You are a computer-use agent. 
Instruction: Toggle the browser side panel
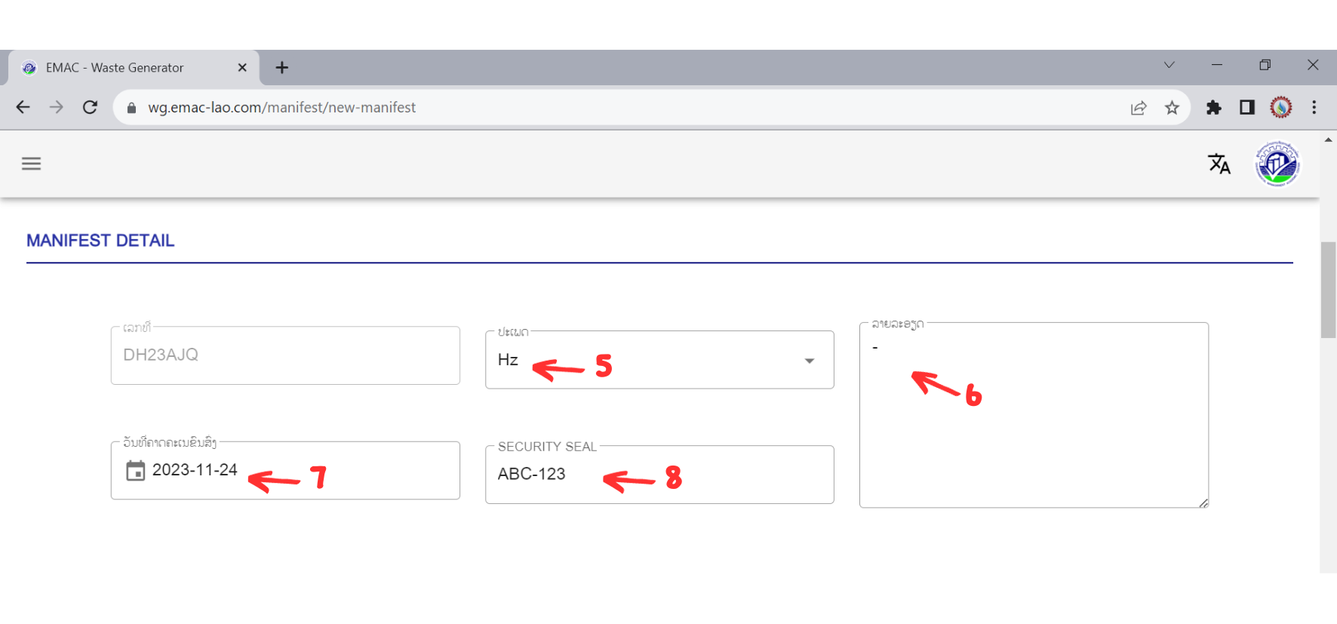click(x=1247, y=108)
